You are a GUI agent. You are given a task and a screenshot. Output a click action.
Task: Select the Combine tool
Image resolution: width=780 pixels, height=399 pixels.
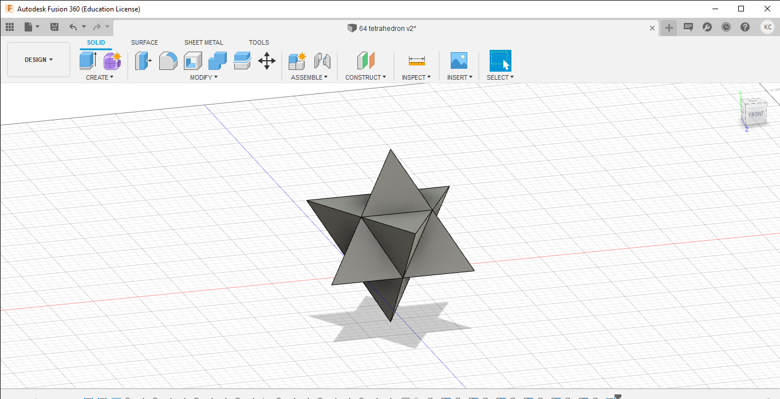tap(217, 60)
